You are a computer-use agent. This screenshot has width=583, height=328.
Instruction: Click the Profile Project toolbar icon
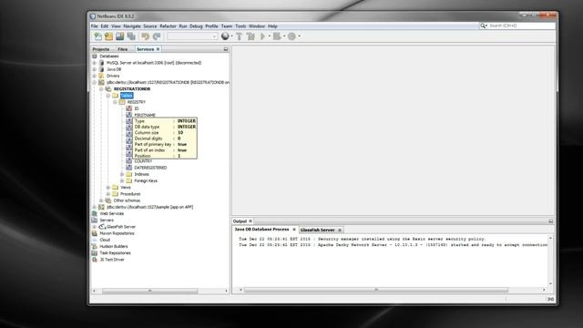pyautogui.click(x=291, y=36)
